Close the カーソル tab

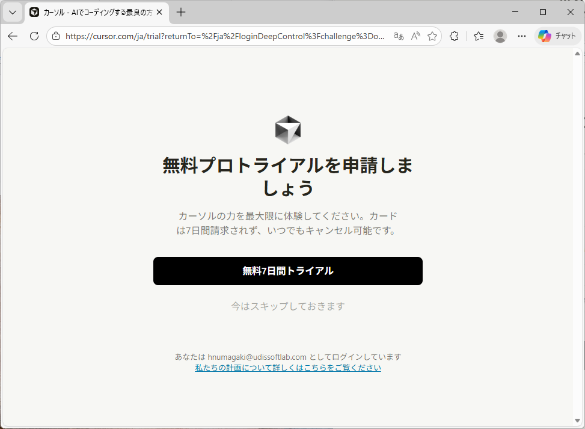click(159, 12)
